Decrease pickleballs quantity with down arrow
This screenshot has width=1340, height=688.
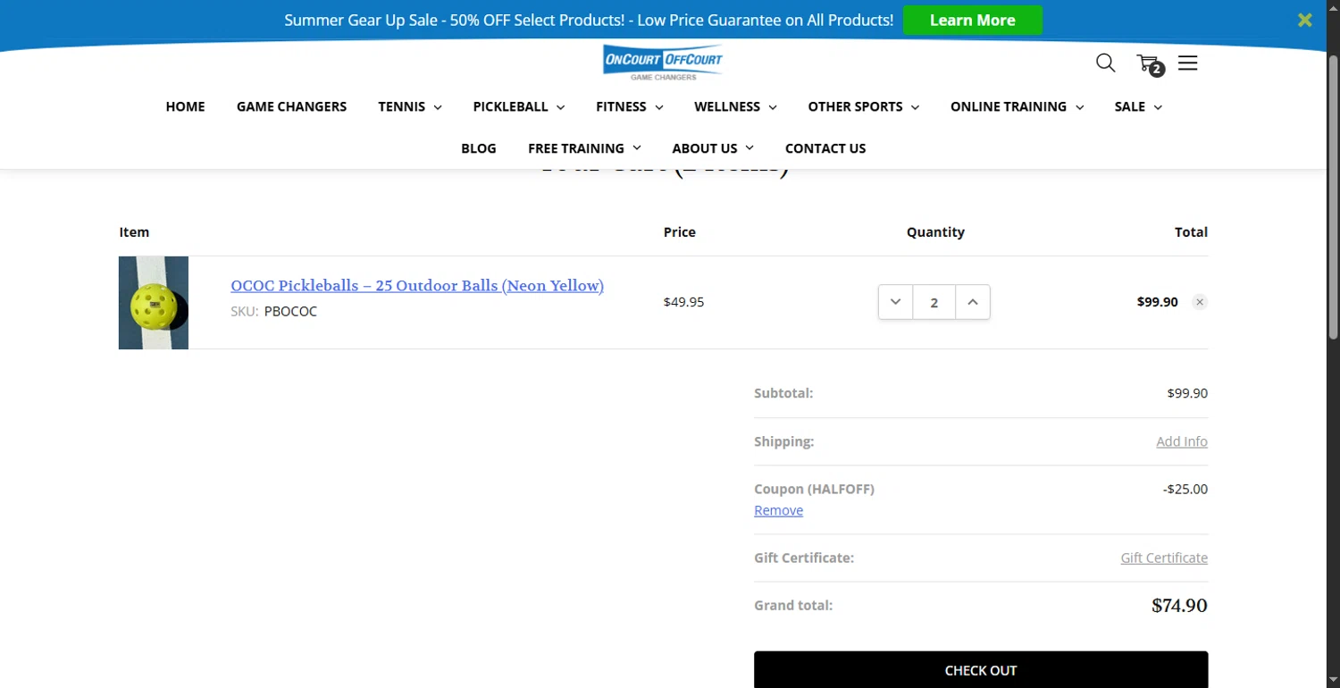[x=895, y=302]
